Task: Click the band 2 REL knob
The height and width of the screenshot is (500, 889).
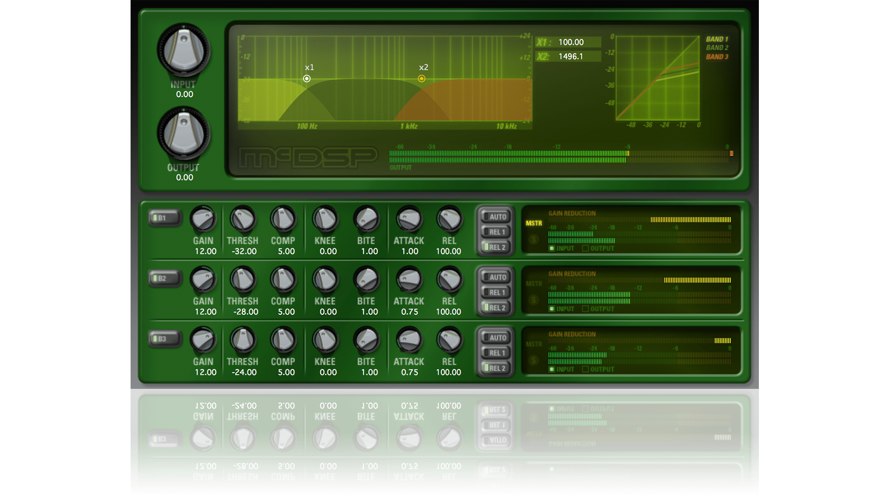Action: pyautogui.click(x=449, y=280)
